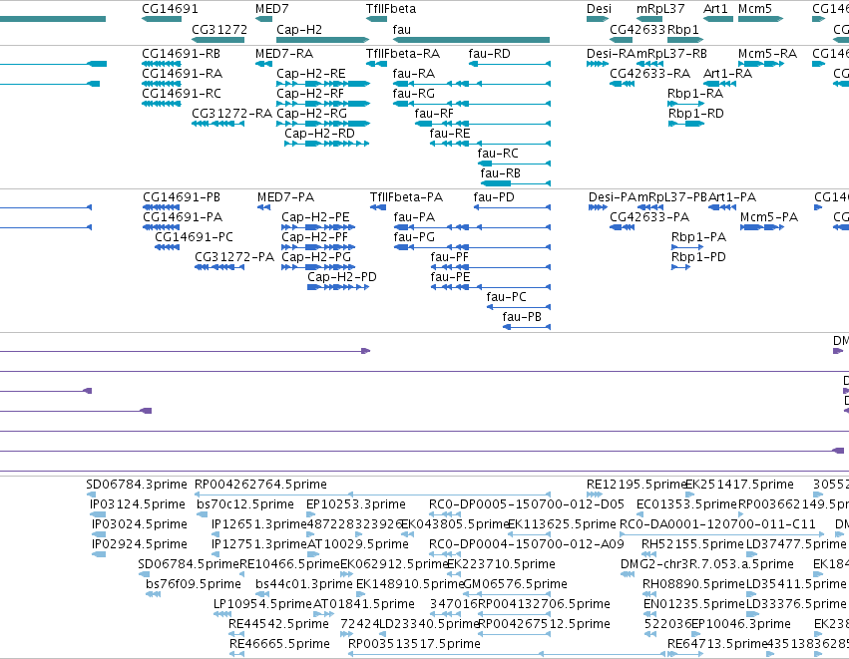The height and width of the screenshot is (659, 849).
Task: Select protein CG31272-PA
Action: point(219,267)
